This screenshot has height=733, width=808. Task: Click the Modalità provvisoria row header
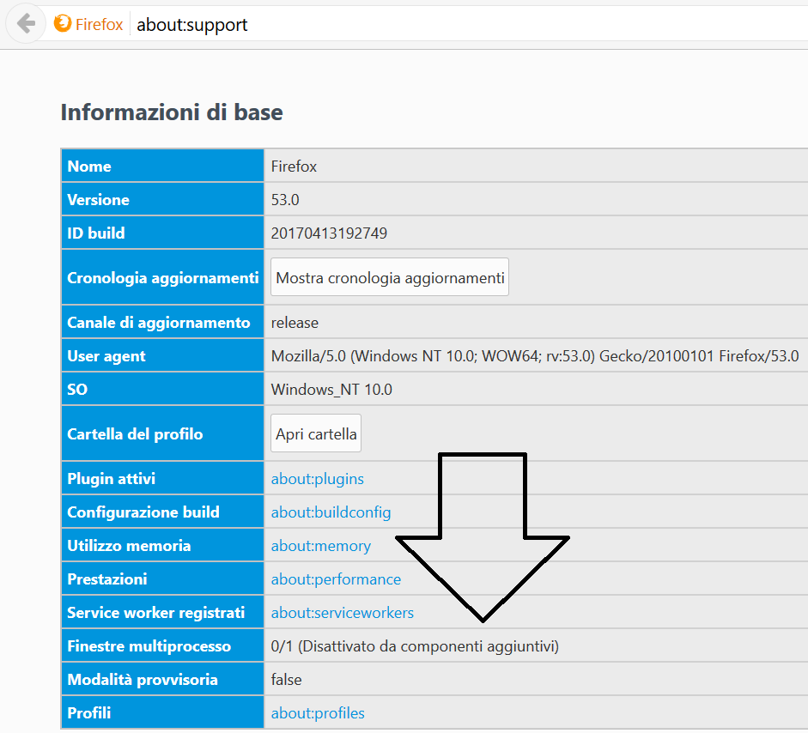pos(162,679)
